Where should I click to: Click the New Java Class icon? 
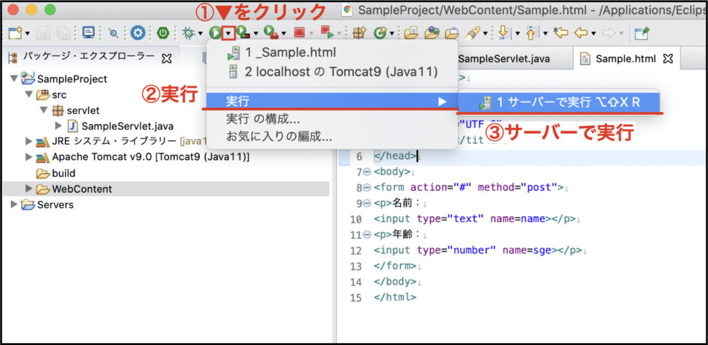click(x=380, y=32)
